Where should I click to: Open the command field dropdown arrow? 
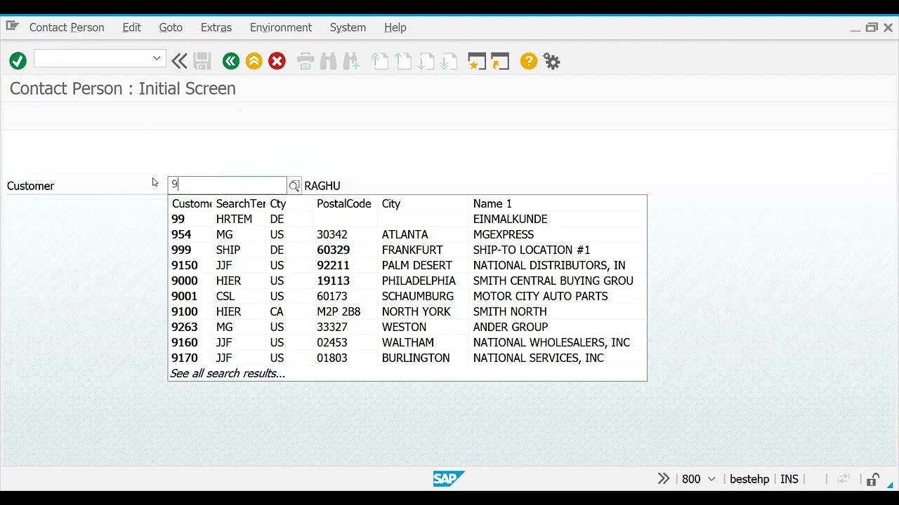coord(157,59)
